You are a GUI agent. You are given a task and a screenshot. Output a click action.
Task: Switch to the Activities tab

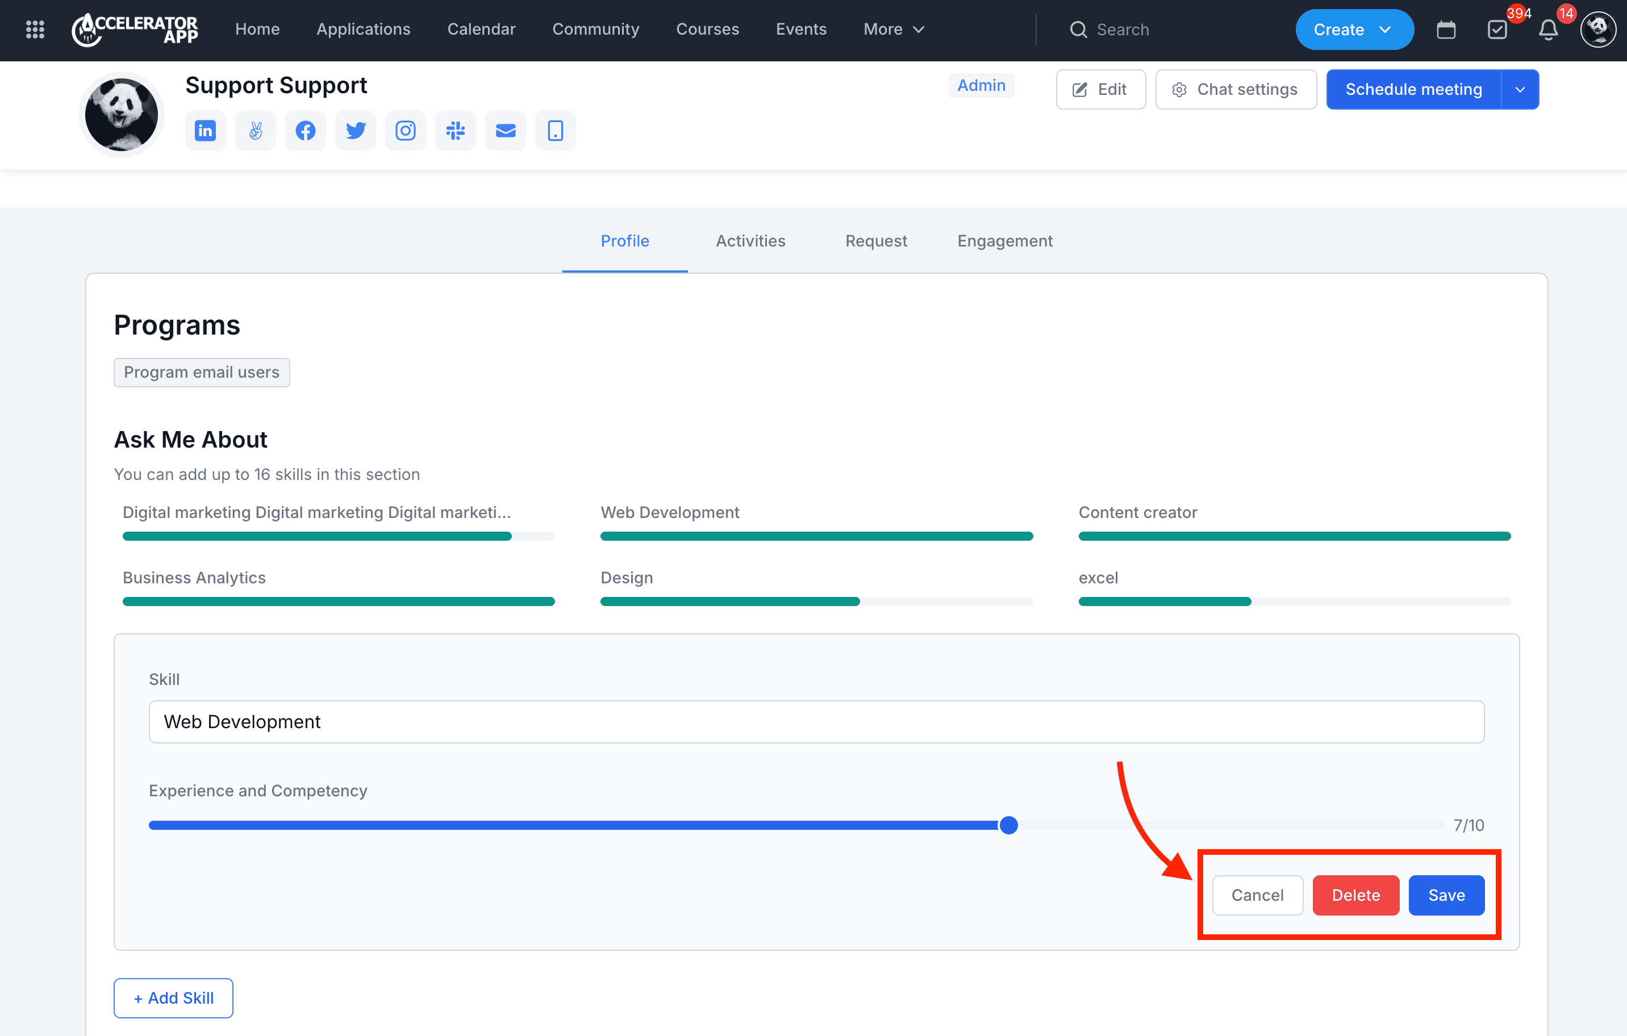750,241
